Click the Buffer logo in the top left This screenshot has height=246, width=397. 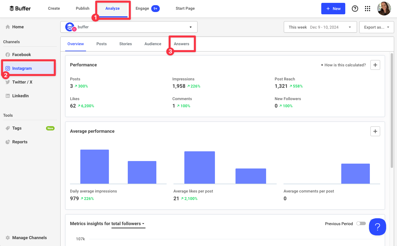click(x=20, y=8)
